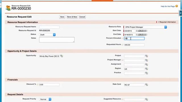The image size is (182, 102).
Task: Show Project Manager help bubble
Action: [x=122, y=60]
